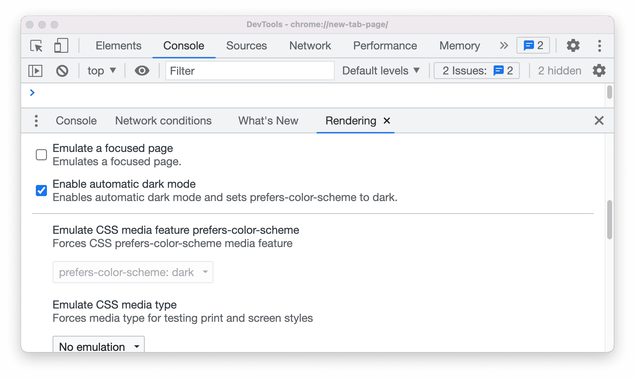Image resolution: width=635 pixels, height=378 pixels.
Task: Close the Rendering panel
Action: [x=387, y=121]
